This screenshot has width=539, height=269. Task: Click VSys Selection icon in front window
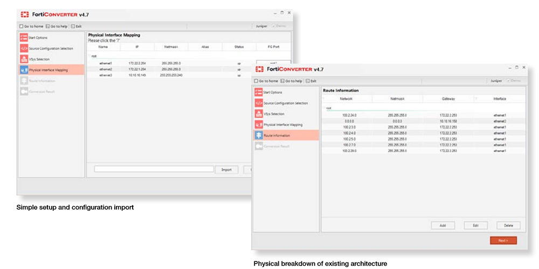tap(259, 114)
